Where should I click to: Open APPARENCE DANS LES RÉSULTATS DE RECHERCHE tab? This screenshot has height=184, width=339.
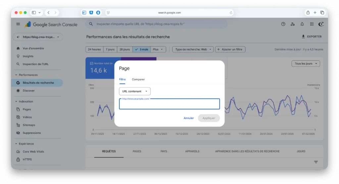pos(247,151)
